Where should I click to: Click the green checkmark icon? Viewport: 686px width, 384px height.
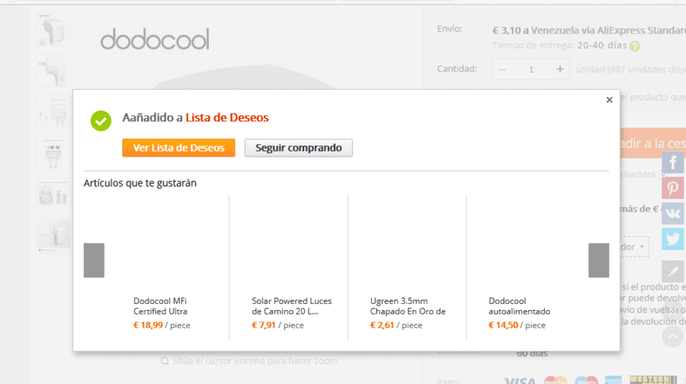tap(101, 120)
